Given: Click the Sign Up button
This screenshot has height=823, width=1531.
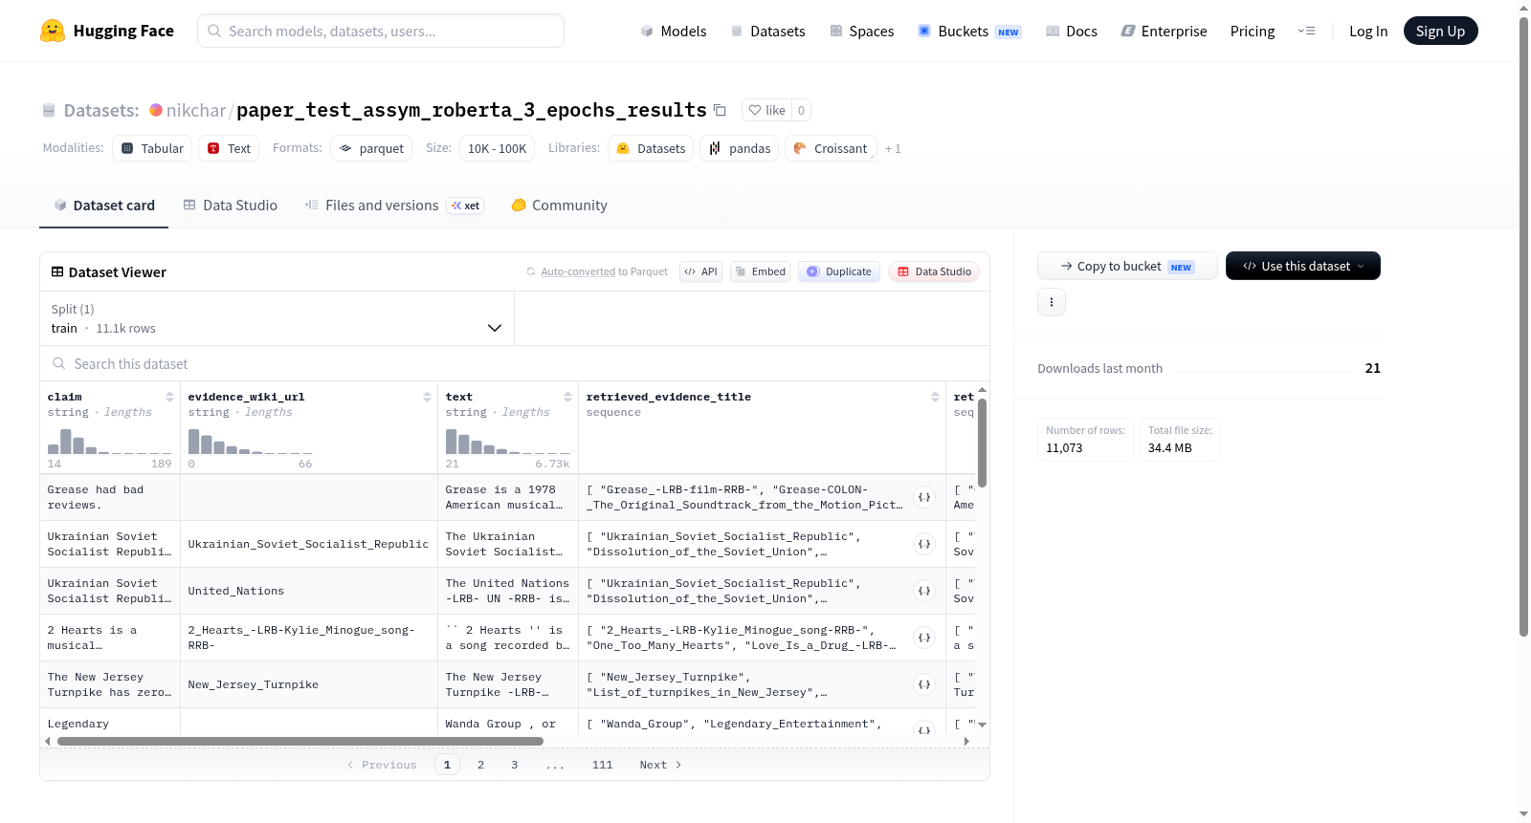Looking at the screenshot, I should pos(1440,32).
